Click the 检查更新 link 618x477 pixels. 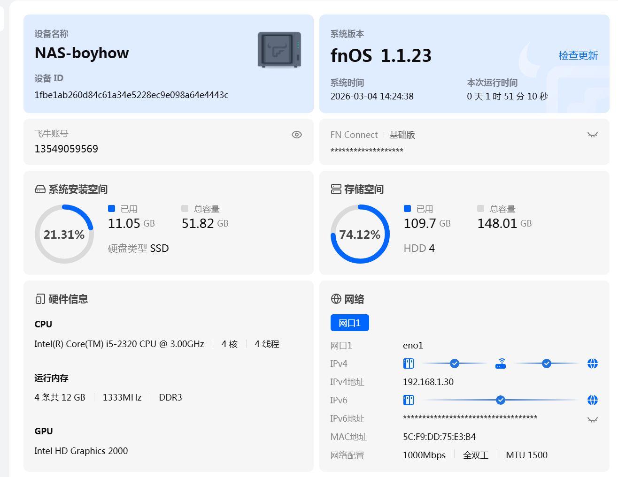coord(578,56)
